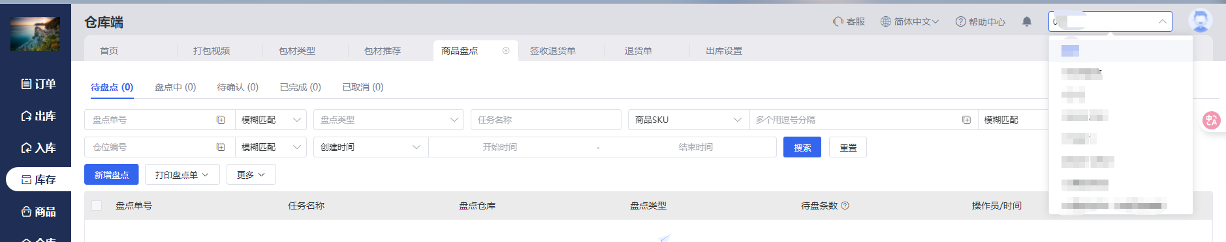1226x242 pixels.
Task: Click the 客服 headset icon
Action: click(x=838, y=21)
